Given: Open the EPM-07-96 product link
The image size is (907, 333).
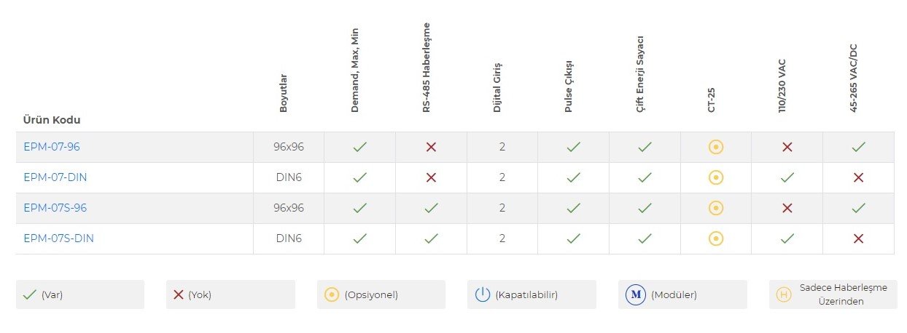Looking at the screenshot, I should (52, 147).
